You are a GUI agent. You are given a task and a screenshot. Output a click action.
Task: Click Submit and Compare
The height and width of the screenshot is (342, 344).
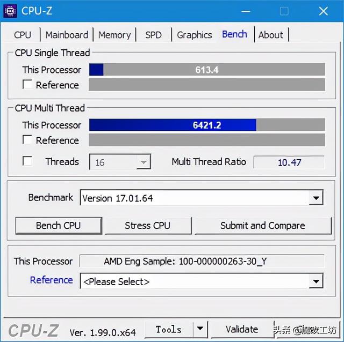[263, 226]
